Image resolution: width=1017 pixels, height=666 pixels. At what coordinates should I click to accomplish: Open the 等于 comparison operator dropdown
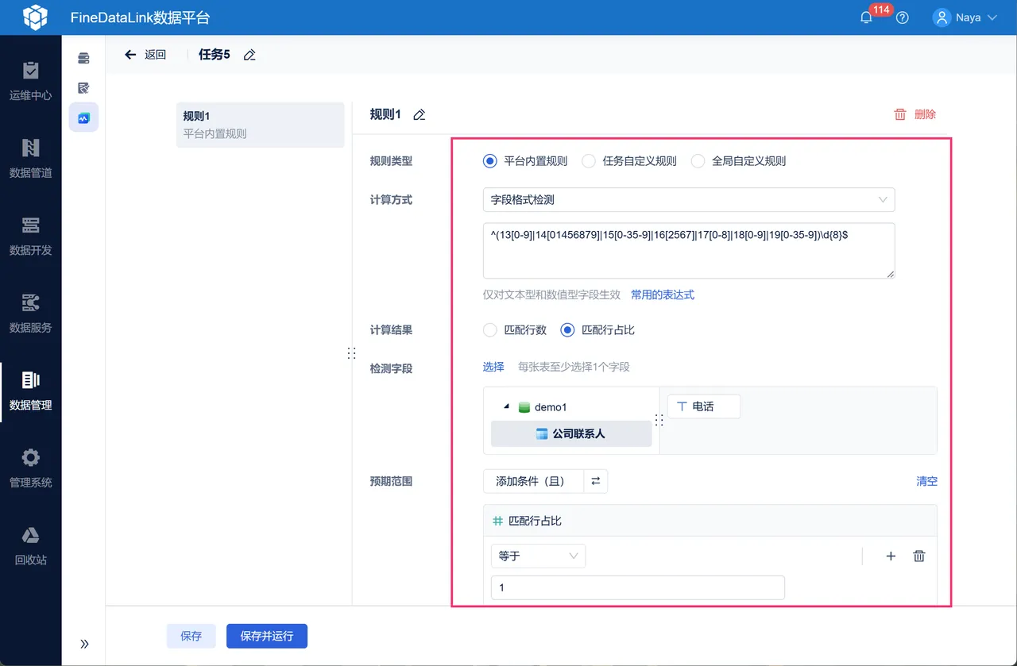coord(538,556)
